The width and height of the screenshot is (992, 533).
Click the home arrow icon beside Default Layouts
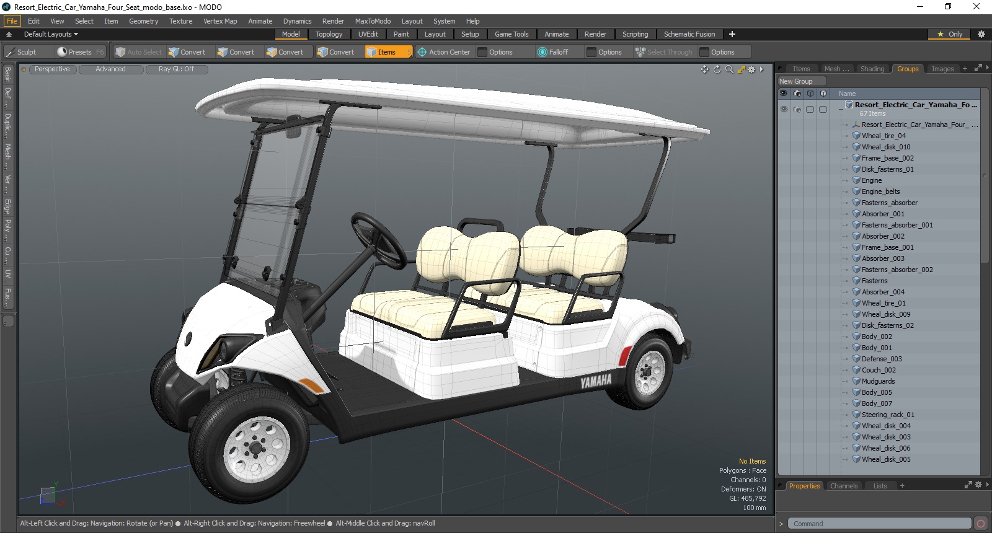point(9,34)
